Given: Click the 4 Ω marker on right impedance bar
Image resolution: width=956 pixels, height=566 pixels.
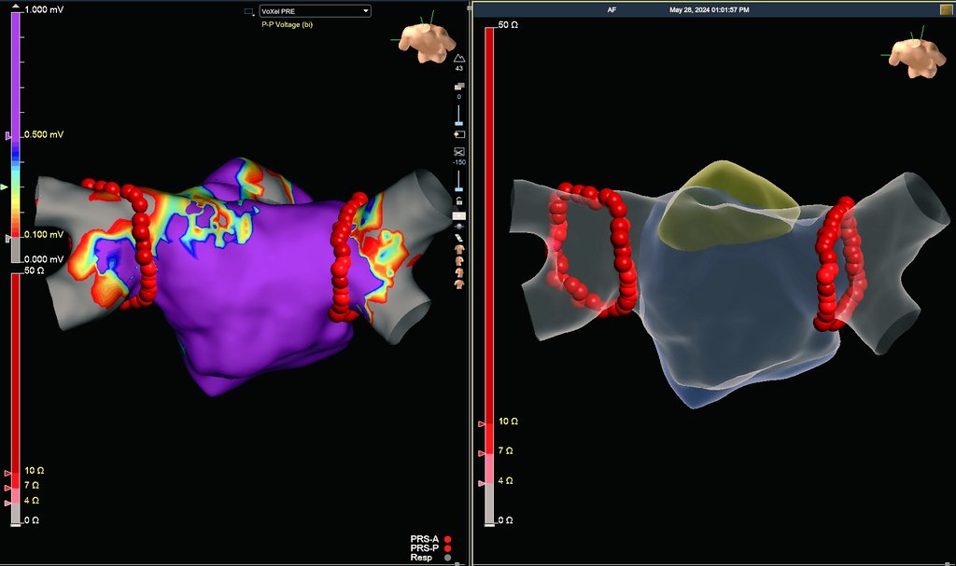Looking at the screenshot, I should tap(482, 484).
